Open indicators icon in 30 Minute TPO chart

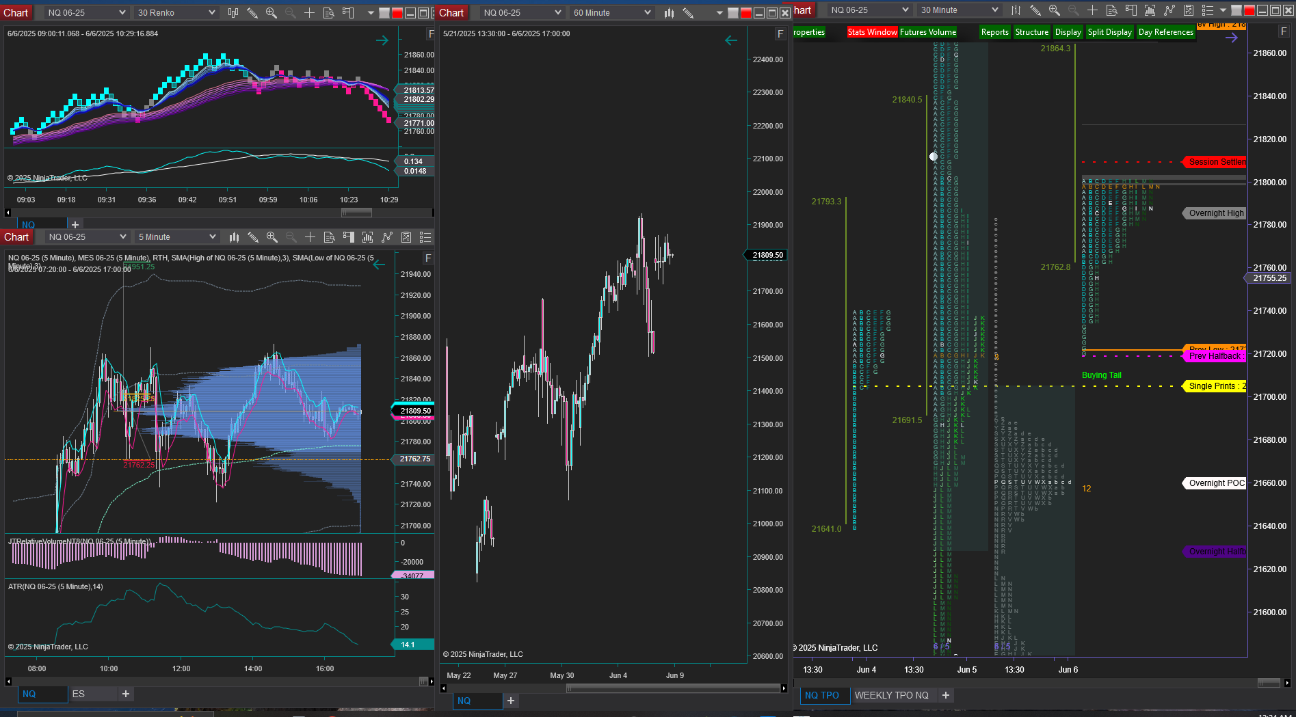coord(1150,10)
